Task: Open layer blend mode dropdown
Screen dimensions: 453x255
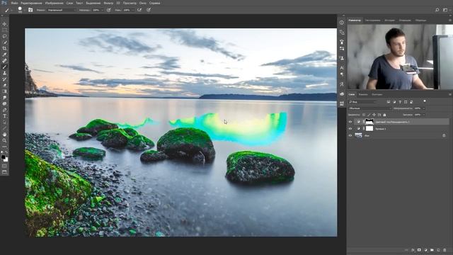Action: [369, 108]
